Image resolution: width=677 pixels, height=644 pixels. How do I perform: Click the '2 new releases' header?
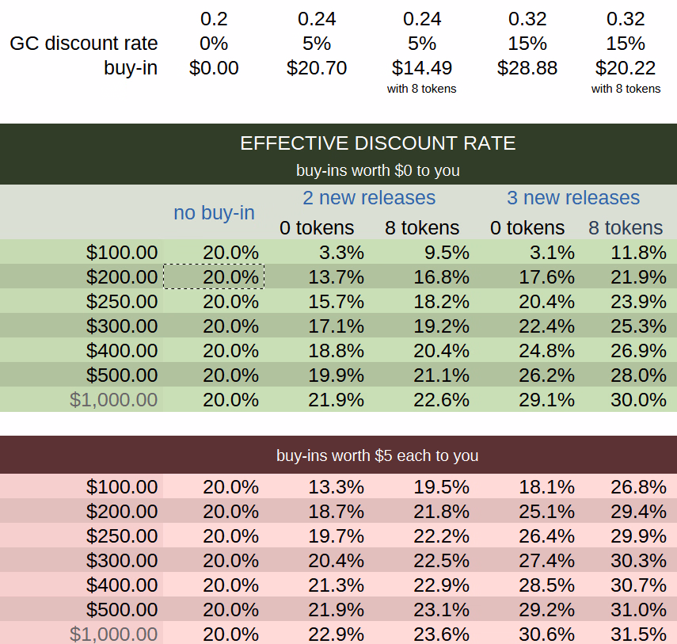coord(369,197)
